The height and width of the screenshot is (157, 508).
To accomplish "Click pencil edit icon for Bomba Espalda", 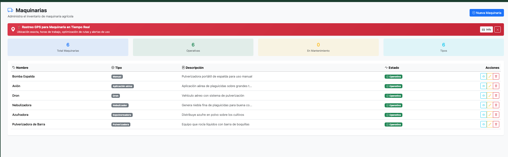I will click(x=490, y=76).
